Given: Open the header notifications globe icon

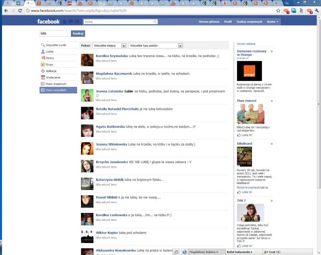Looking at the screenshot, I should tap(77, 22).
